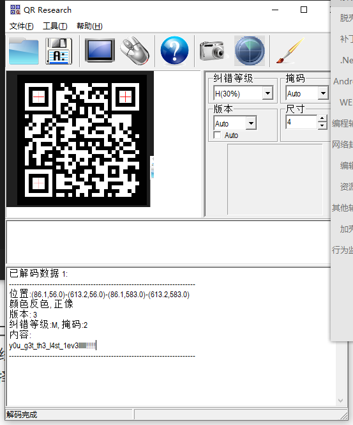Image resolution: width=353 pixels, height=425 pixels.
Task: Click the 版本: 3 line
Action: (x=23, y=314)
